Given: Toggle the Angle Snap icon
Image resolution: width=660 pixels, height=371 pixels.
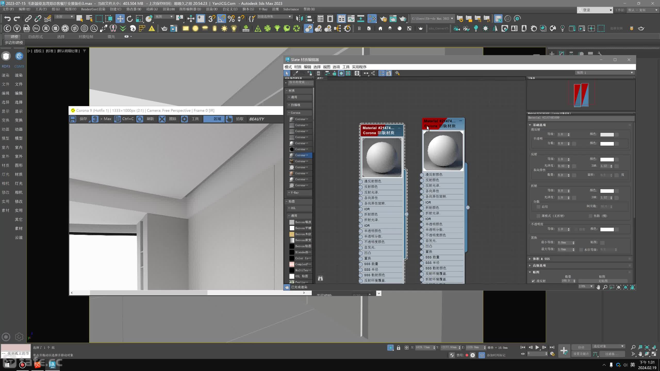Looking at the screenshot, I should click(221, 19).
